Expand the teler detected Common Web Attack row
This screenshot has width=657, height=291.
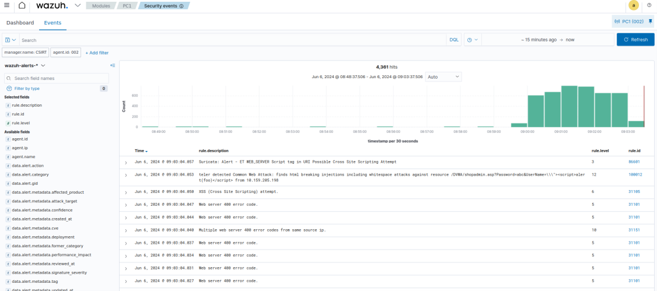[x=125, y=175]
